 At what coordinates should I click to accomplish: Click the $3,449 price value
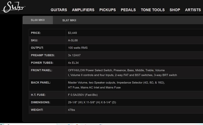coord(72,33)
